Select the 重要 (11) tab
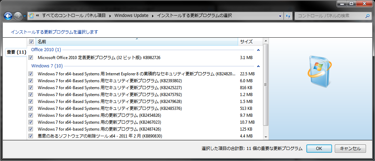375x161 pixels. pyautogui.click(x=16, y=52)
